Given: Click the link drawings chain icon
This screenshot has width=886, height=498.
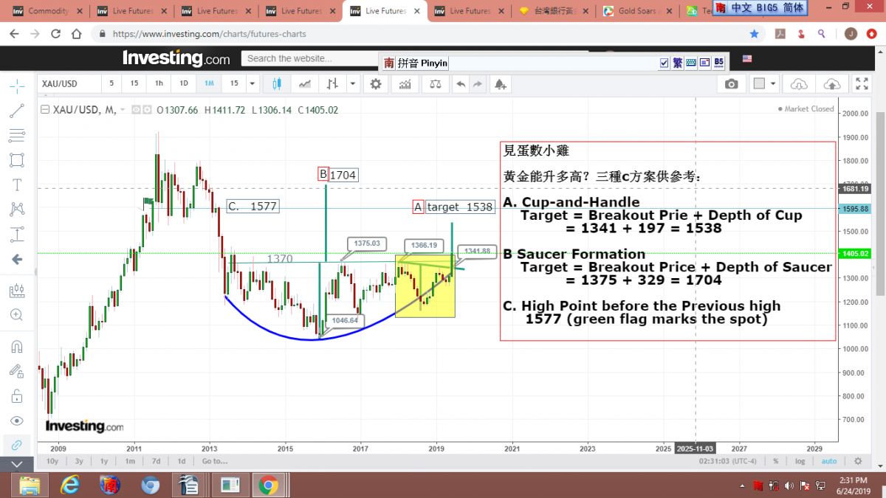Looking at the screenshot, I should click(16, 445).
